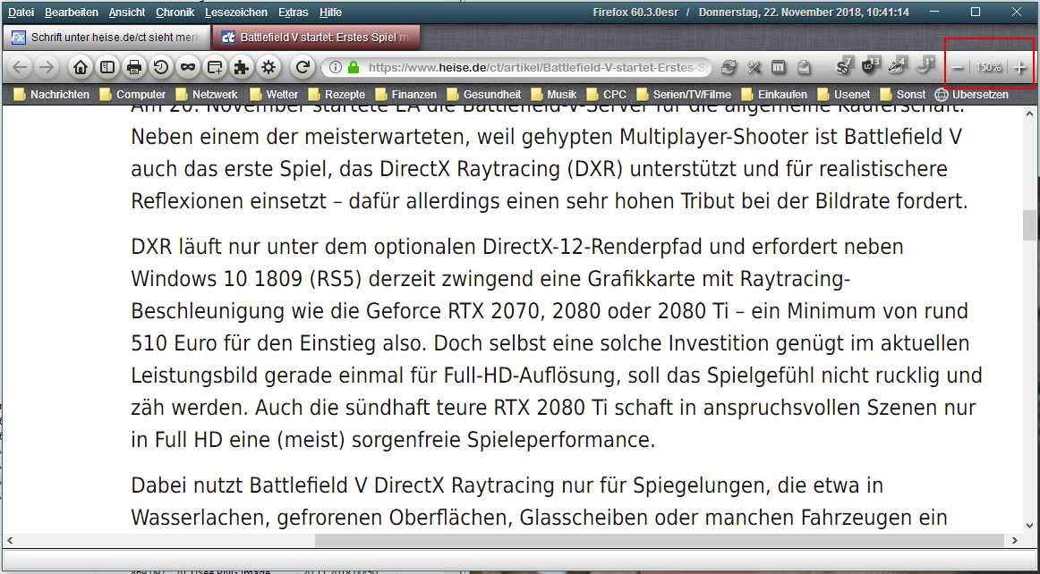This screenshot has width=1040, height=574.
Task: Click the horizontal scrollbar right arrow
Action: [1016, 540]
